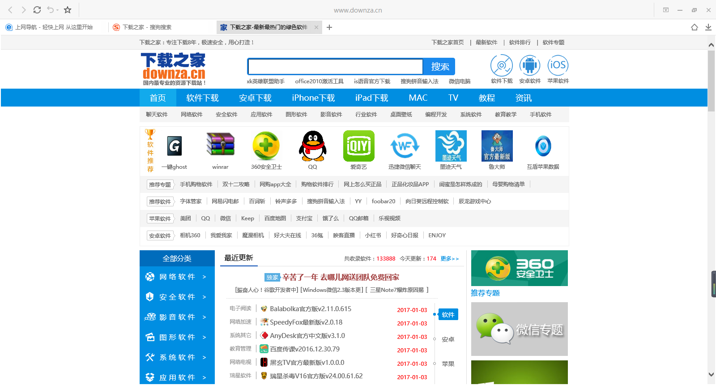Open the SpeedyFox最新版v2.0.18 entry
Screen dimensions: 716x385
pyautogui.click(x=306, y=322)
